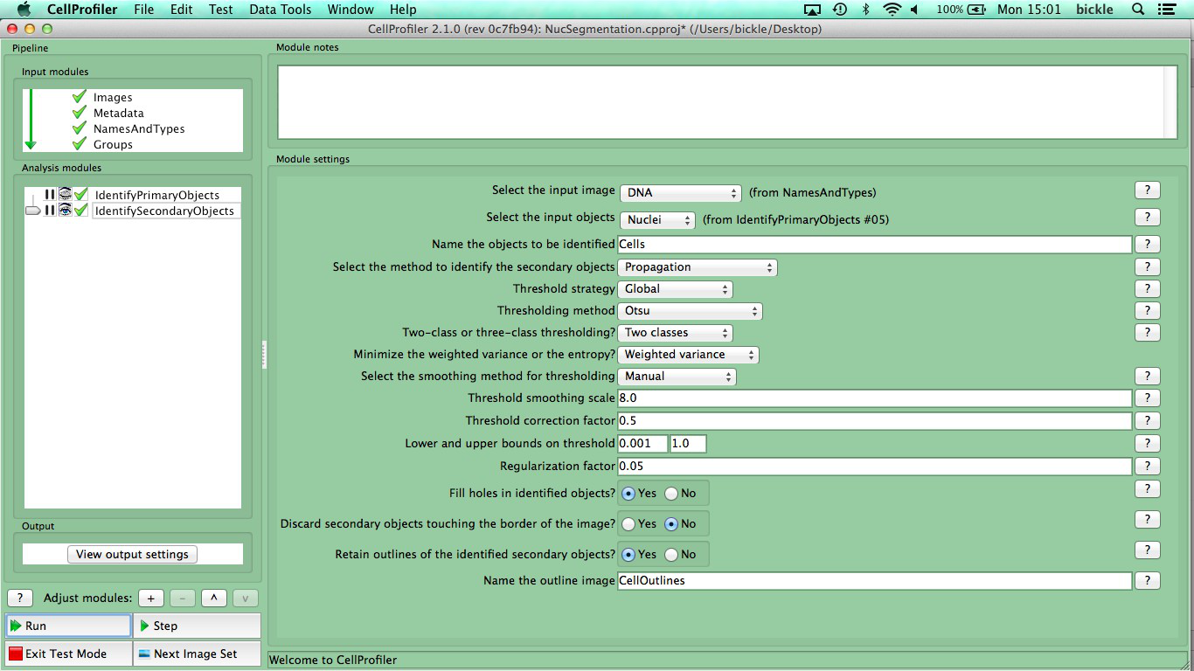Show help for lower and upper bounds
This screenshot has height=671, width=1194.
click(1147, 443)
